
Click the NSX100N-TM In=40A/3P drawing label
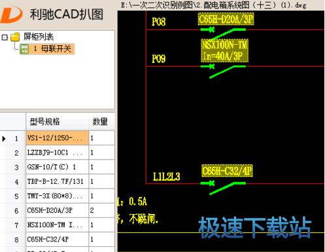[x=224, y=50]
